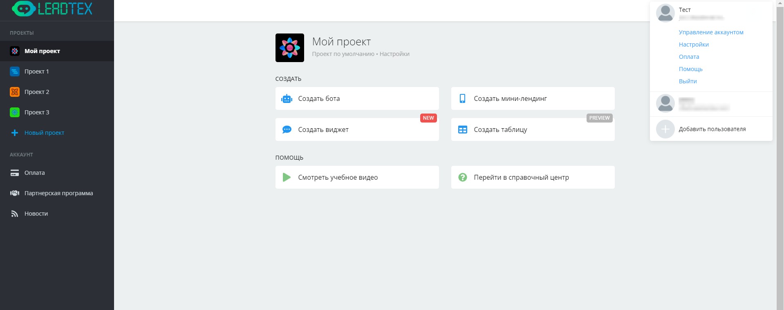Open Оплата in the sidebar account section

pyautogui.click(x=34, y=173)
